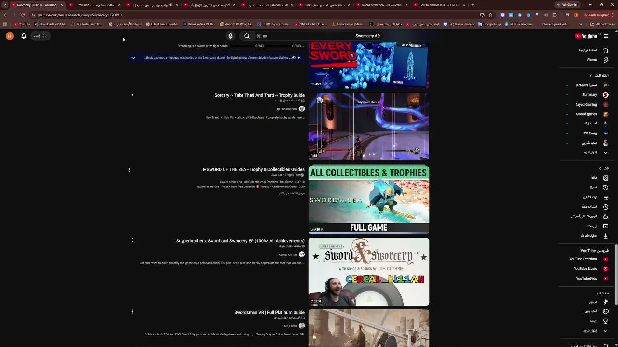Expand Show more under subscriptions list

605,152
